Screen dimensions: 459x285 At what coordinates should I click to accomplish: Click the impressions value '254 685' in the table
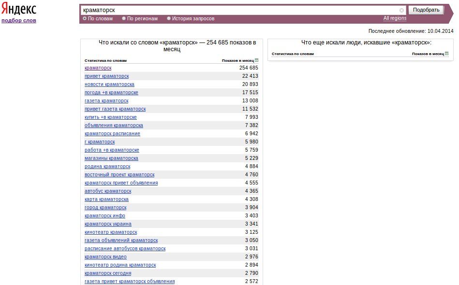(249, 68)
